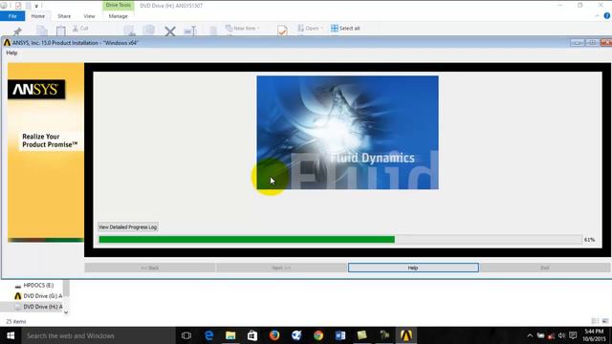
Task: Open the File tab in File Explorer
Action: [x=12, y=16]
